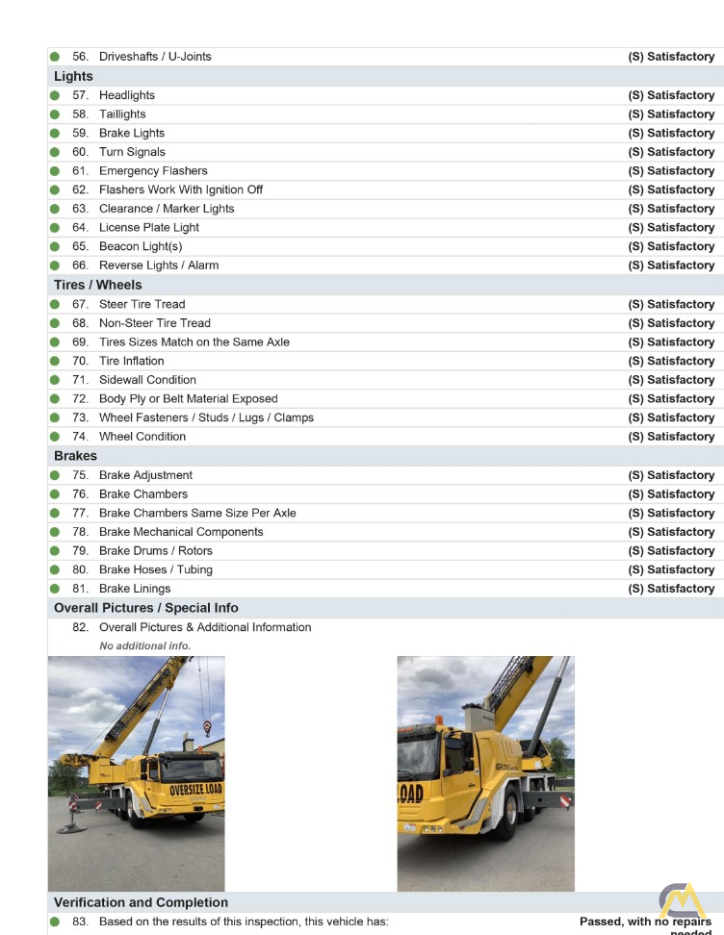Click the text Flashers Work With Ignition Off
Image resolution: width=724 pixels, height=935 pixels.
click(181, 190)
